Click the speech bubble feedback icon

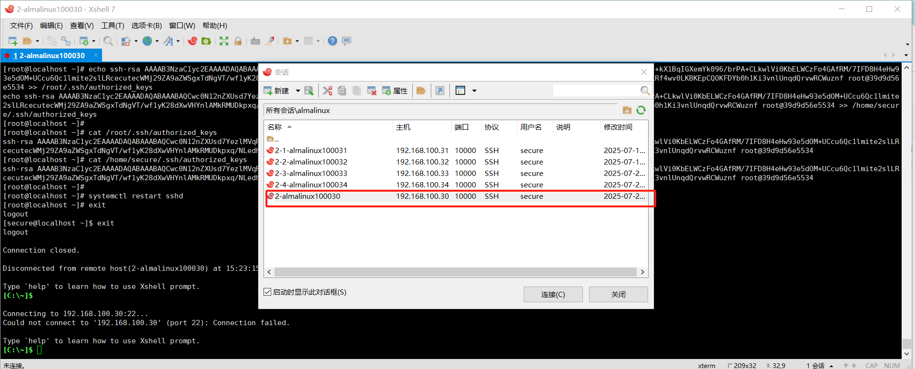click(x=346, y=41)
